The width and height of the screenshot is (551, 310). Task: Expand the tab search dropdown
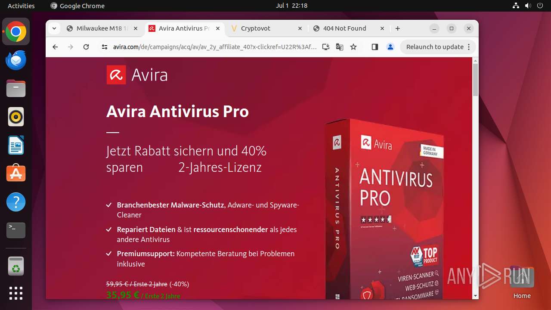coord(54,28)
